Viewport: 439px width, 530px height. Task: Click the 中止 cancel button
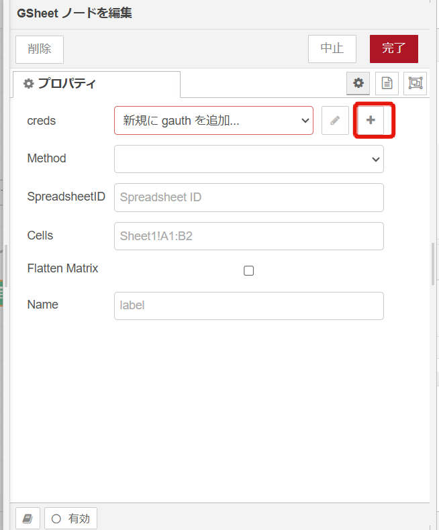tap(332, 49)
